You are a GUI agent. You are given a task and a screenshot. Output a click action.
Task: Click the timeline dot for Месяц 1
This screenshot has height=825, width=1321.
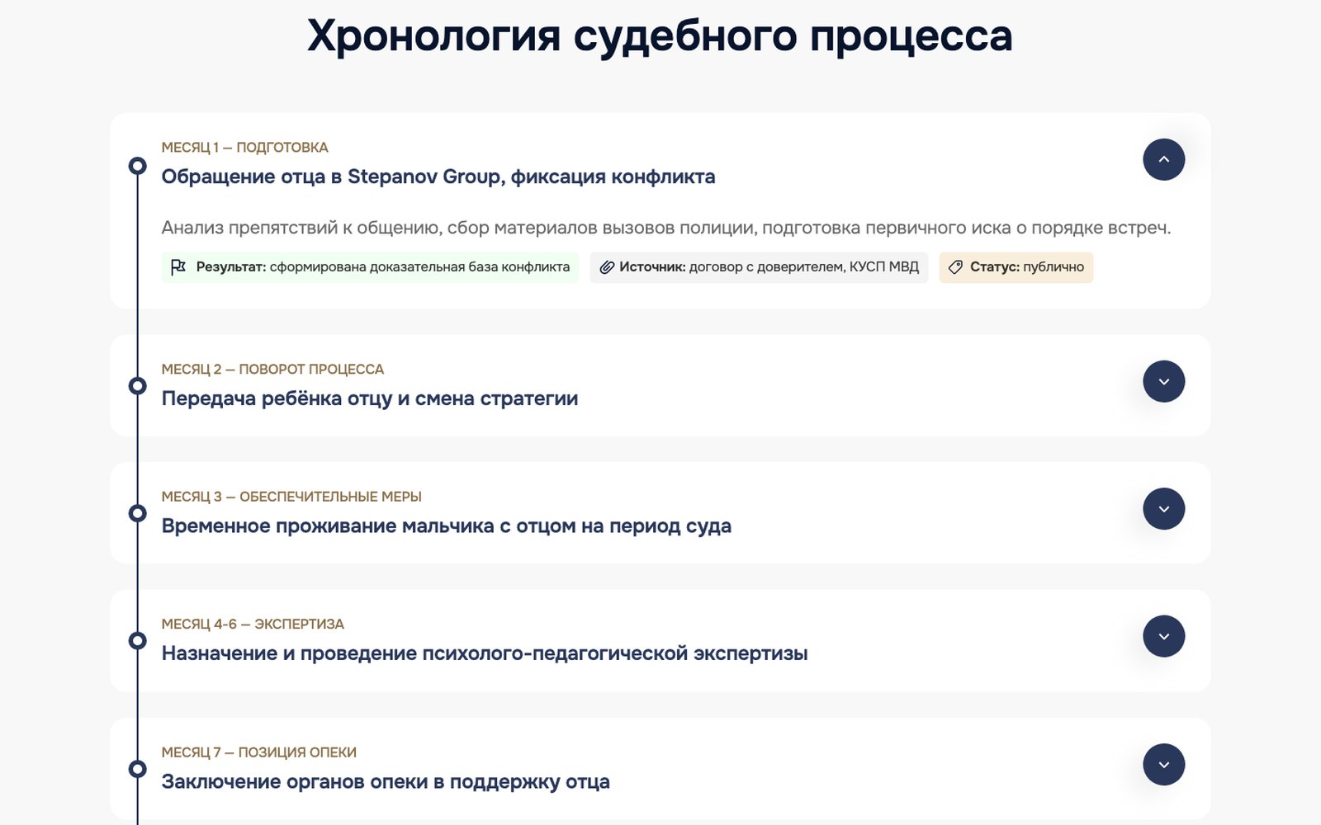click(138, 166)
